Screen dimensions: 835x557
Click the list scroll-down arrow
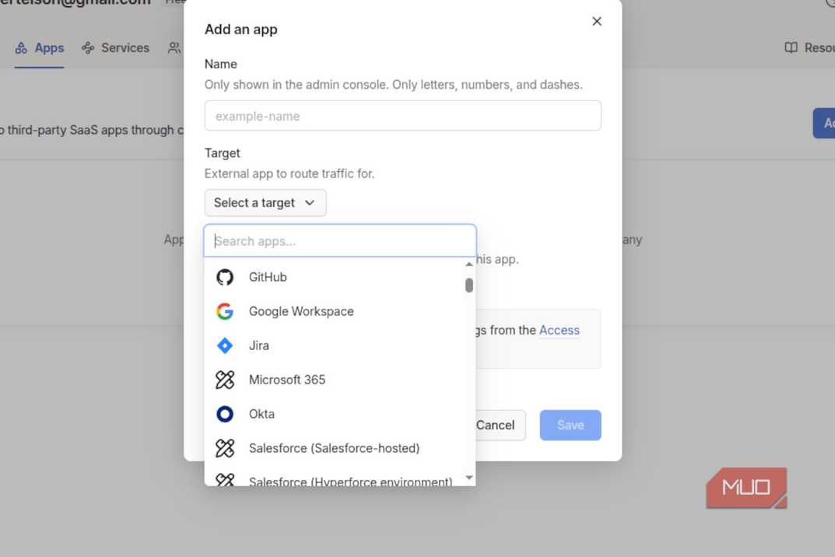pos(469,478)
